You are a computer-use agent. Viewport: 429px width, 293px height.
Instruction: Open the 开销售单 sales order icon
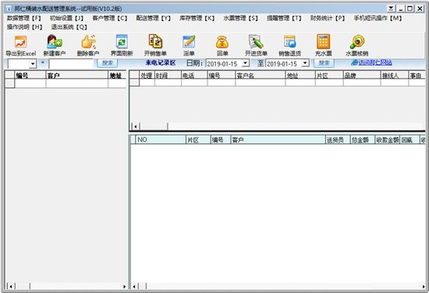pyautogui.click(x=155, y=41)
